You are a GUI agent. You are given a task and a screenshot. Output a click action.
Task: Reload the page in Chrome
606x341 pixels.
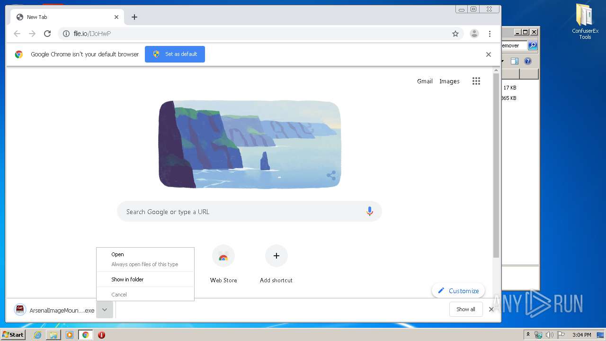tap(47, 34)
